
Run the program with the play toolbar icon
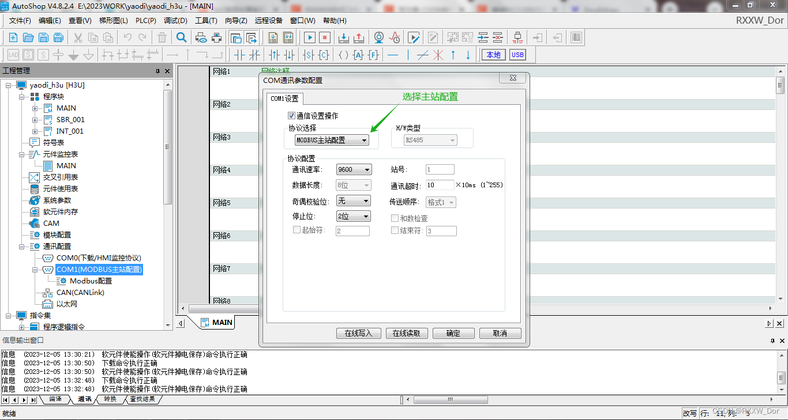tap(309, 37)
